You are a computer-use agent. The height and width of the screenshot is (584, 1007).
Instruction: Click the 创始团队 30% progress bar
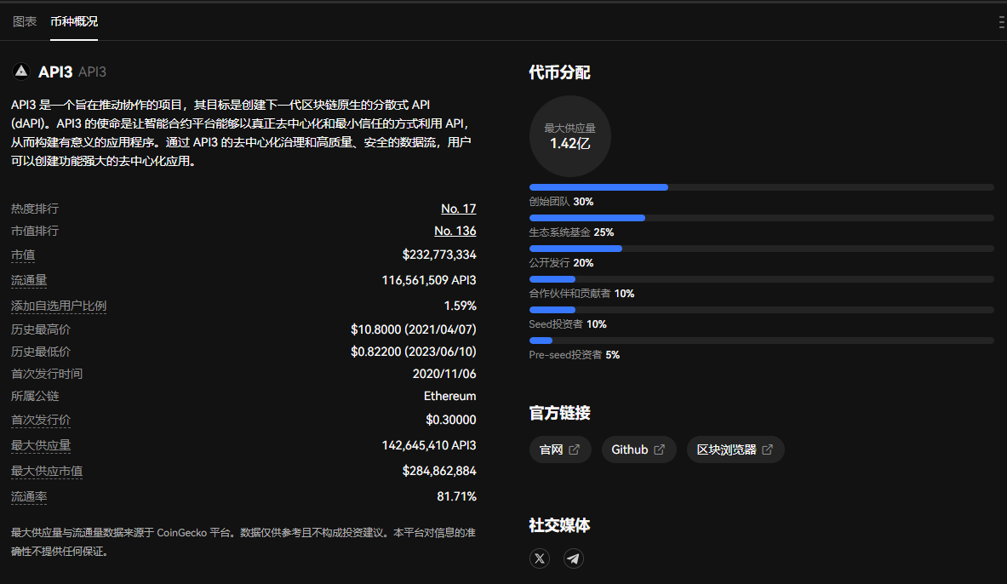(x=762, y=186)
